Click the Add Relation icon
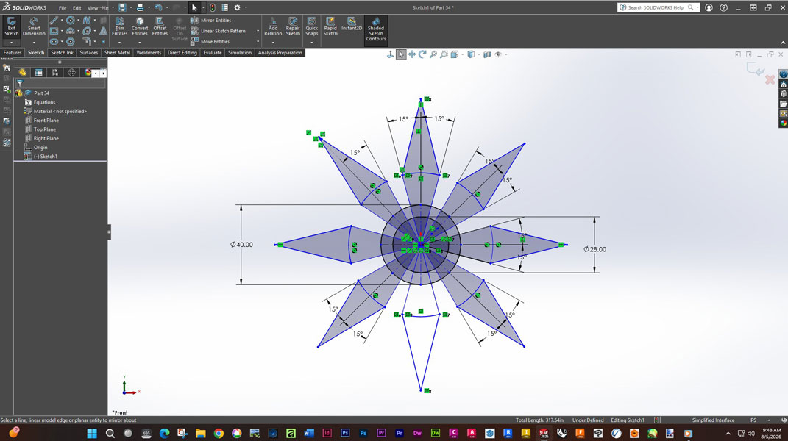 pyautogui.click(x=273, y=26)
